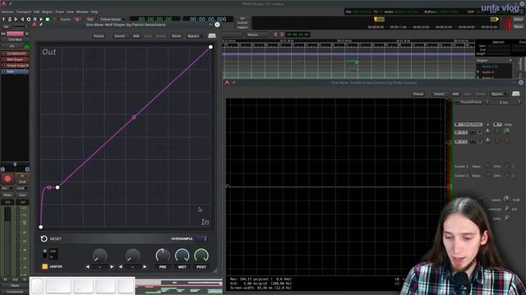This screenshot has height=295, width=526.
Task: Open the preset dropdown in the Wolf Shaper toolbar
Action: point(121,36)
